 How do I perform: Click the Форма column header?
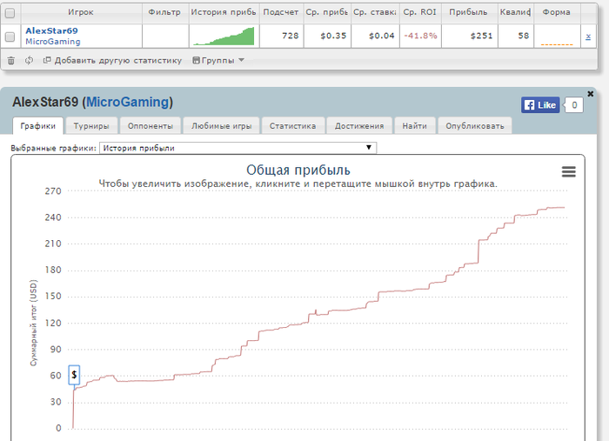click(557, 12)
